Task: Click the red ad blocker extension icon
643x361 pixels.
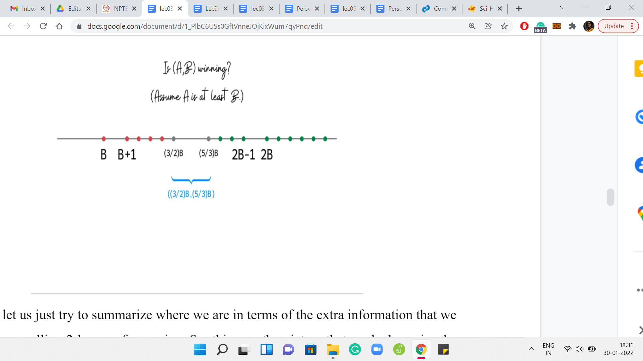Action: tap(524, 26)
